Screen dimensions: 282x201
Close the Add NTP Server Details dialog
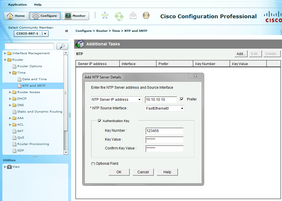click(x=196, y=76)
